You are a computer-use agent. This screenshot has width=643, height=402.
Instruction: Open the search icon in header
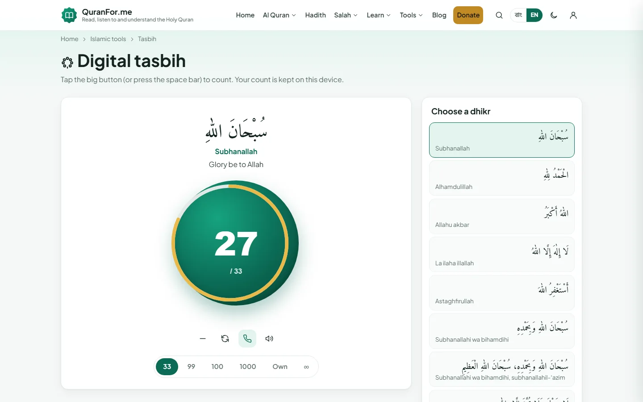[x=499, y=15]
